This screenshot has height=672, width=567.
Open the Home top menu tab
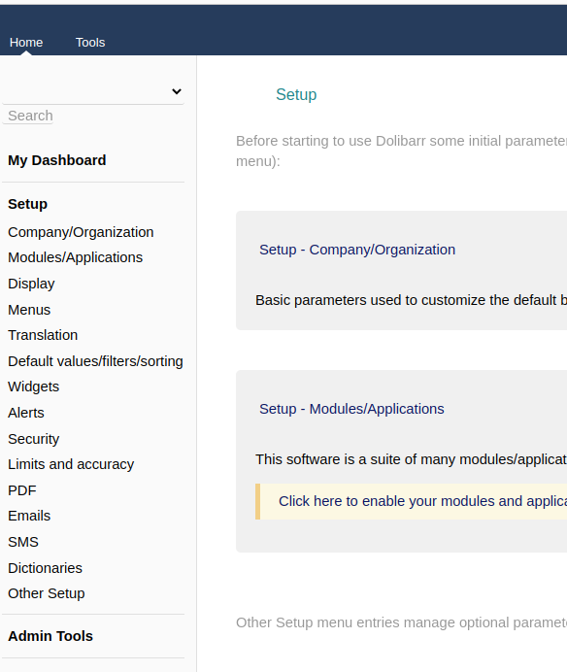pos(26,43)
